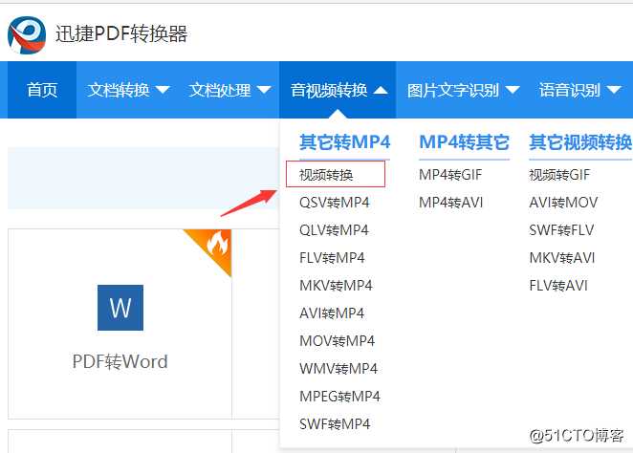
Task: Open the 首页 tab
Action: 42,90
